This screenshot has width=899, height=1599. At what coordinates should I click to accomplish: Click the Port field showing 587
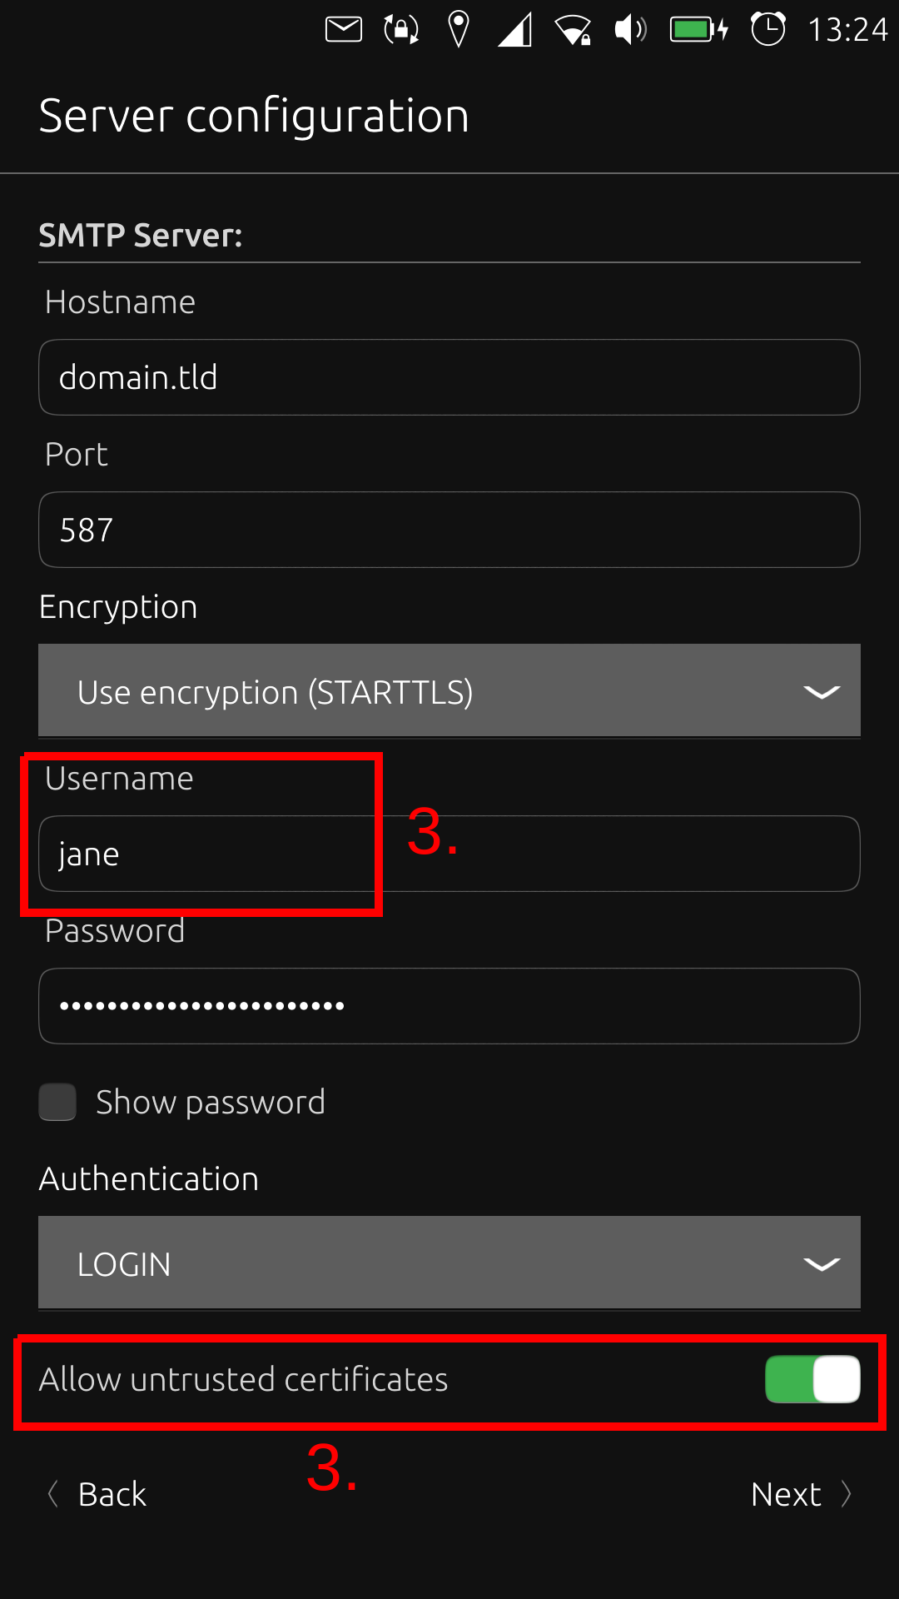click(449, 530)
